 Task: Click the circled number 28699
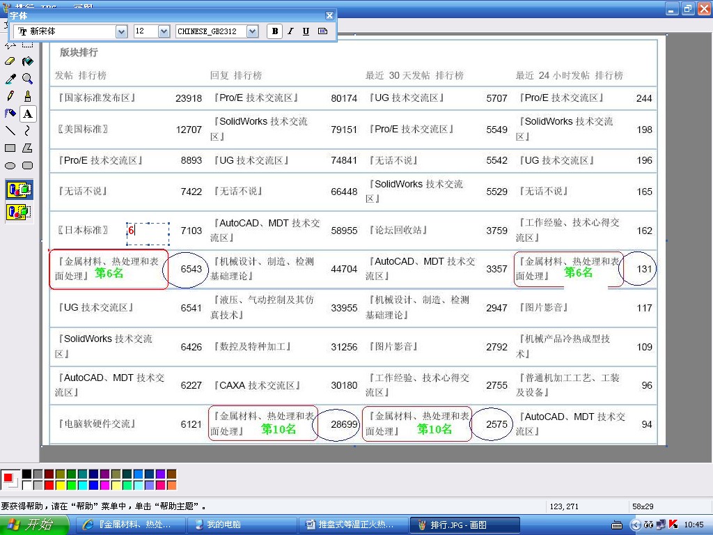click(x=344, y=424)
